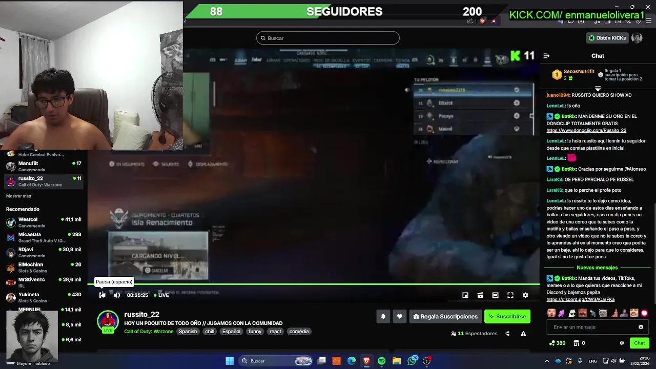656x369 pixels.
Task: Open ElMochinn recommended channel
Action: point(44,268)
